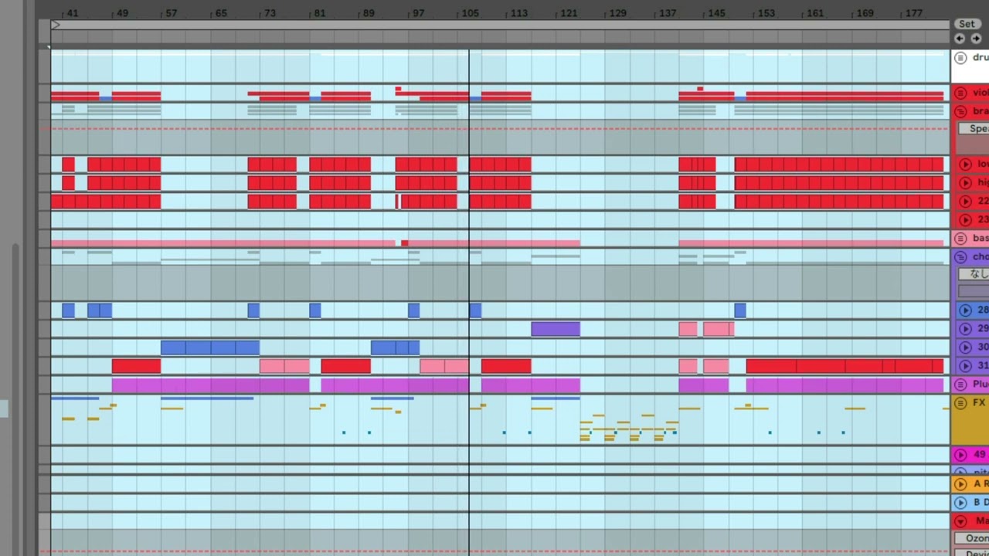This screenshot has height=556, width=989.
Task: Unfold track 22
Action: (965, 202)
